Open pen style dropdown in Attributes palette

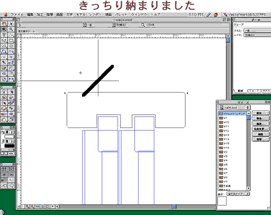pyautogui.click(x=10, y=141)
